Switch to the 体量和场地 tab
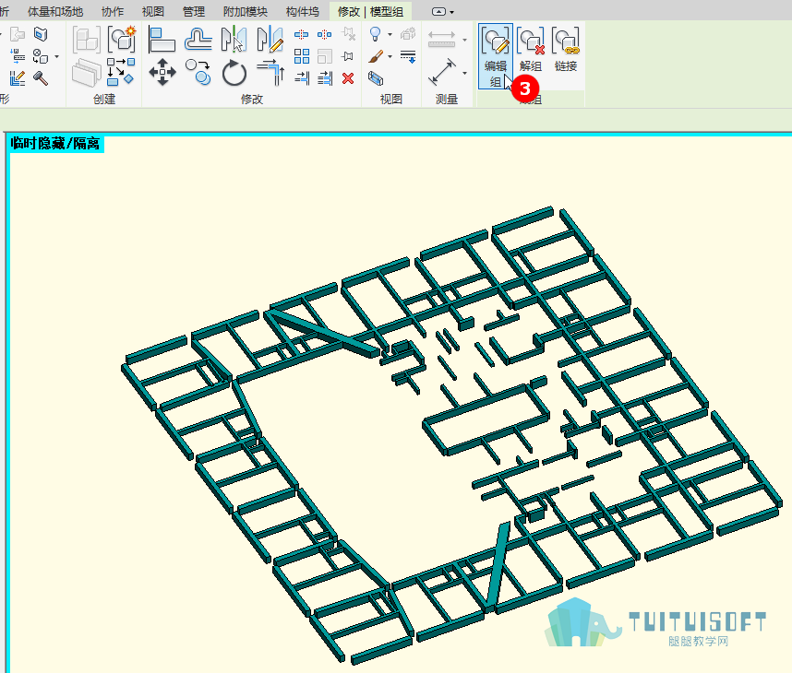792x673 pixels. coord(55,12)
